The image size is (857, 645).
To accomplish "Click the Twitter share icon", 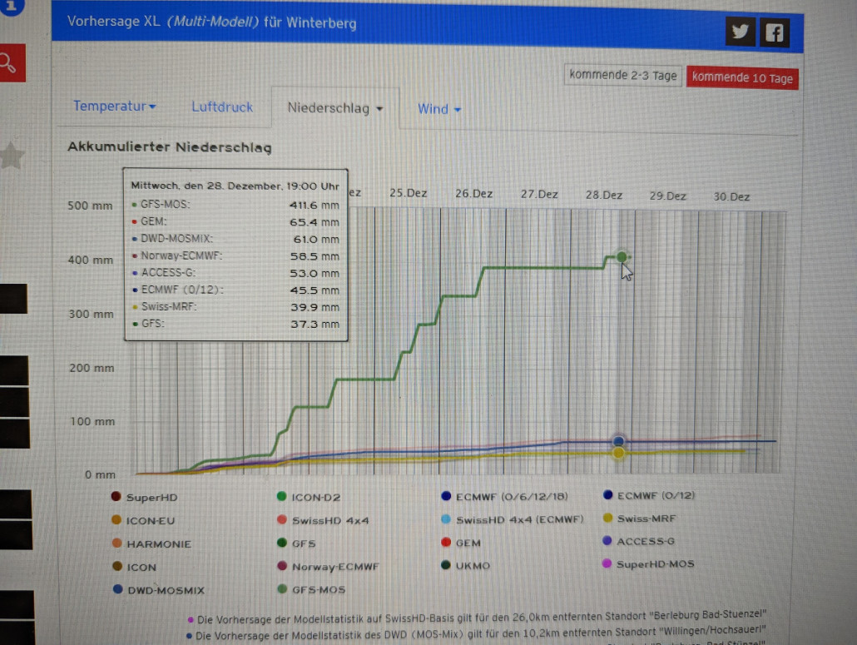I will point(739,32).
